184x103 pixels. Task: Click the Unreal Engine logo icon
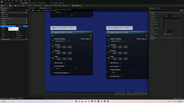pyautogui.click(x=2, y=2)
